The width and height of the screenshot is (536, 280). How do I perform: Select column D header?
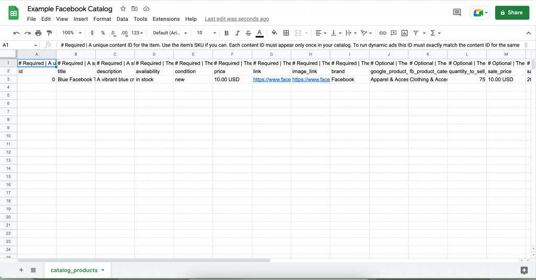pos(154,54)
